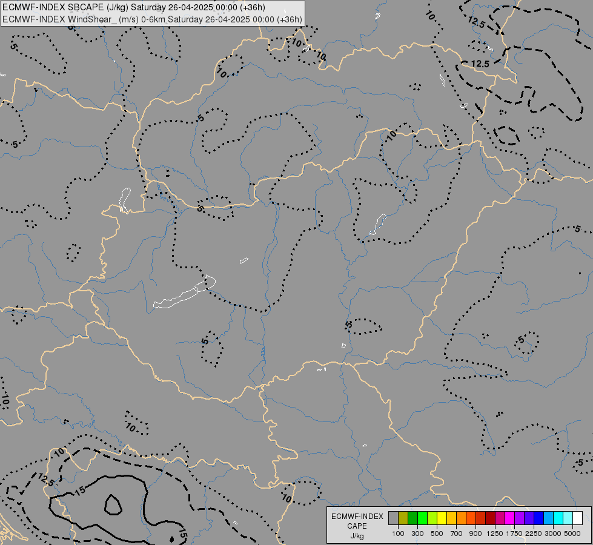Click the orange swatch starting at 700

[462, 518]
